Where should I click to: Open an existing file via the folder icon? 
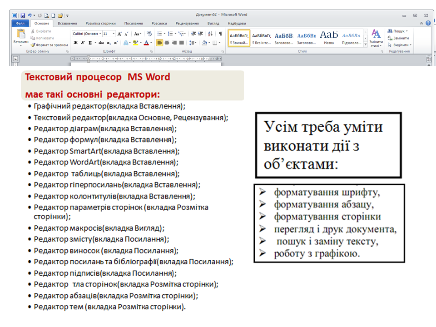[x=60, y=15]
